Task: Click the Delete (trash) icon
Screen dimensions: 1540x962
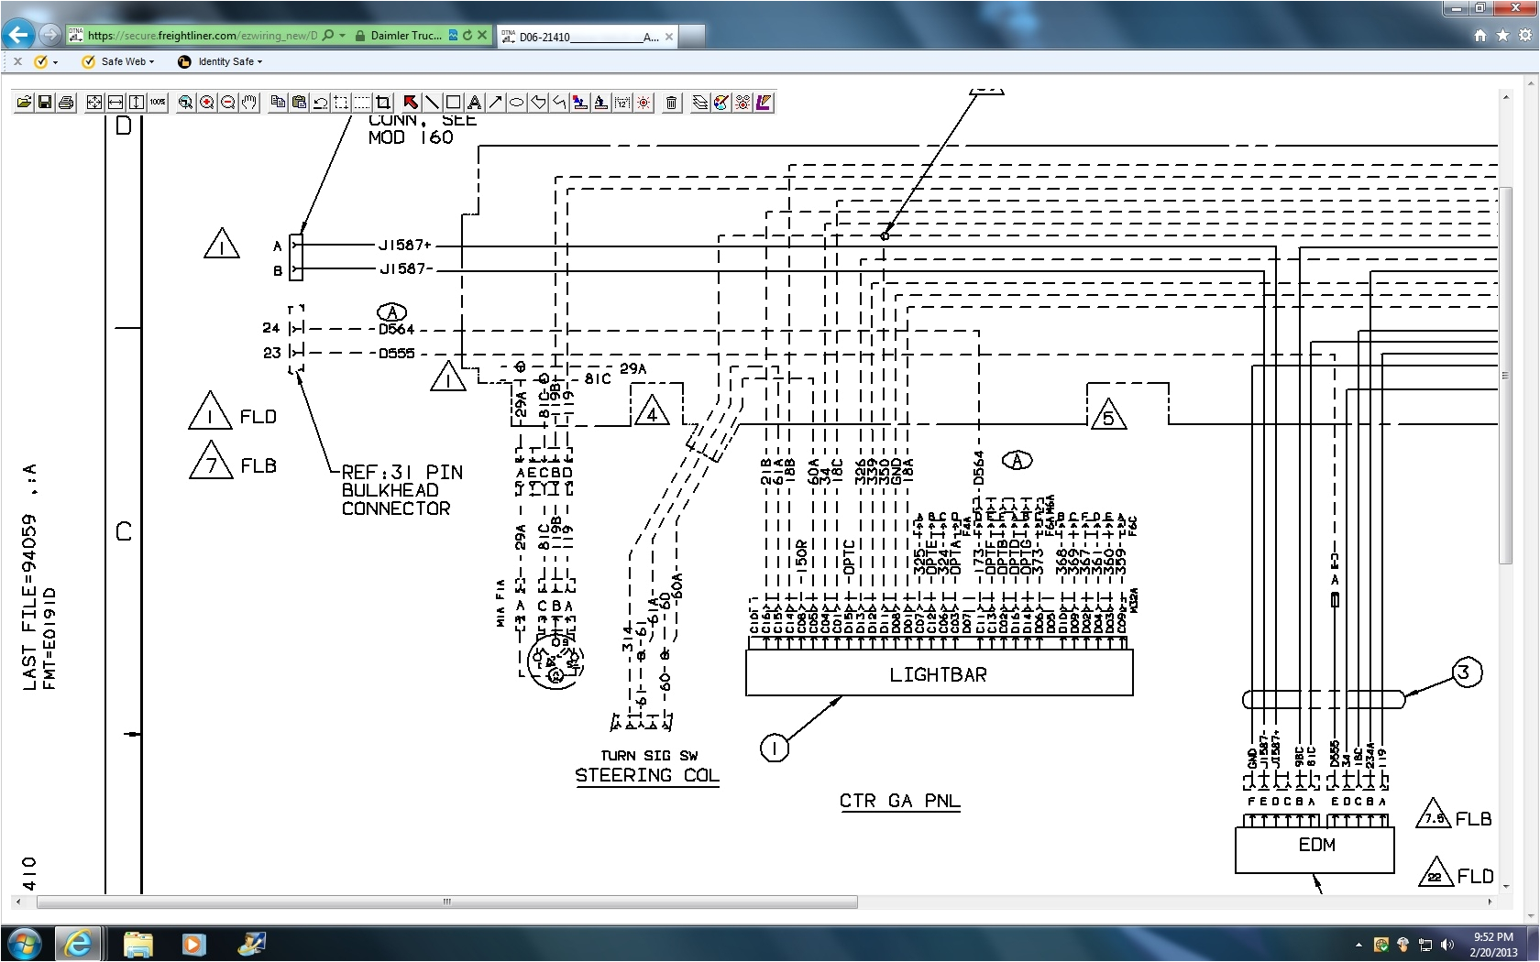Action: point(672,103)
